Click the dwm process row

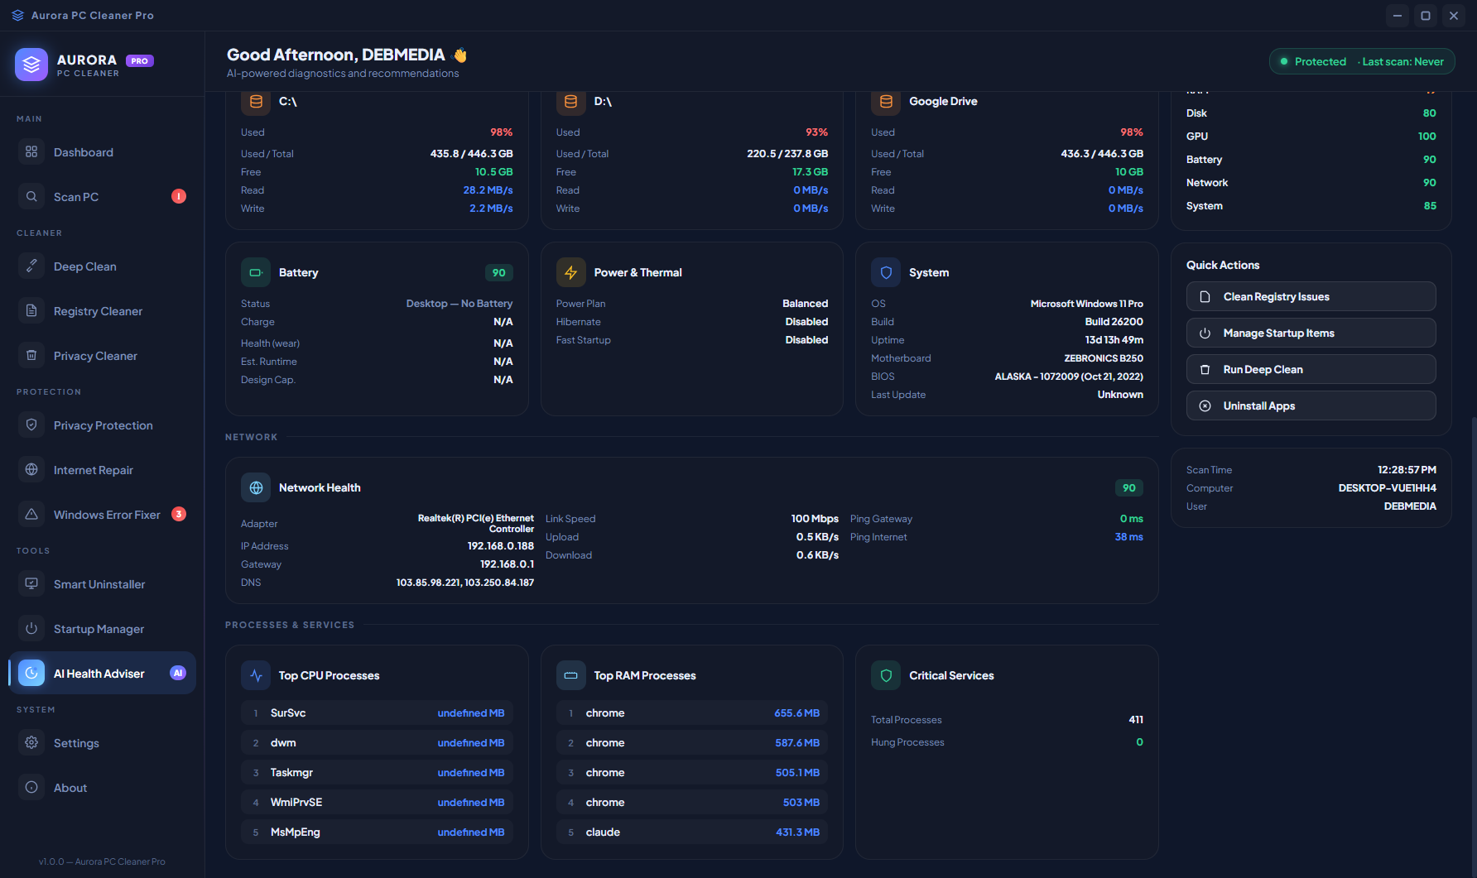pos(377,743)
